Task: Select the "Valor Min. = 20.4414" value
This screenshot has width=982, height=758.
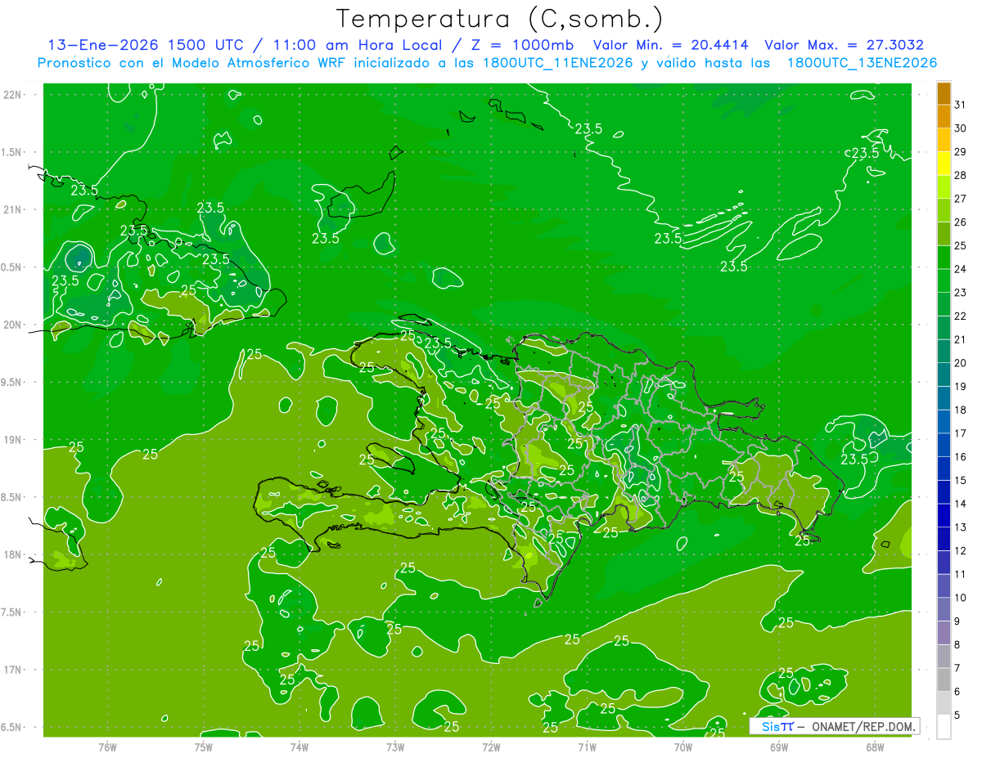Action: [670, 45]
